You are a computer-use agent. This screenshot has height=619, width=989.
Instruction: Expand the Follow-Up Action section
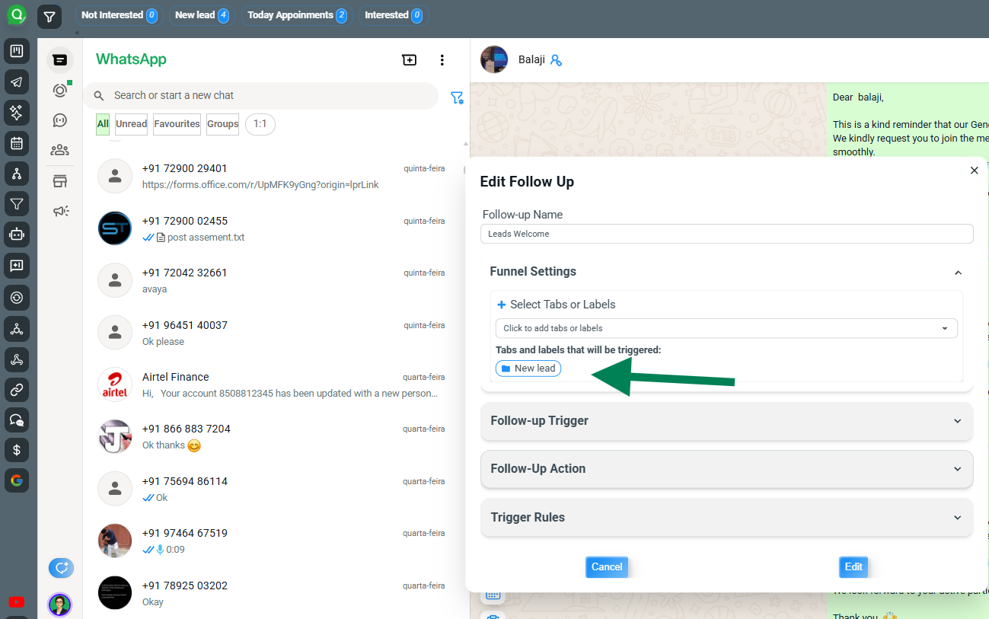[726, 469]
